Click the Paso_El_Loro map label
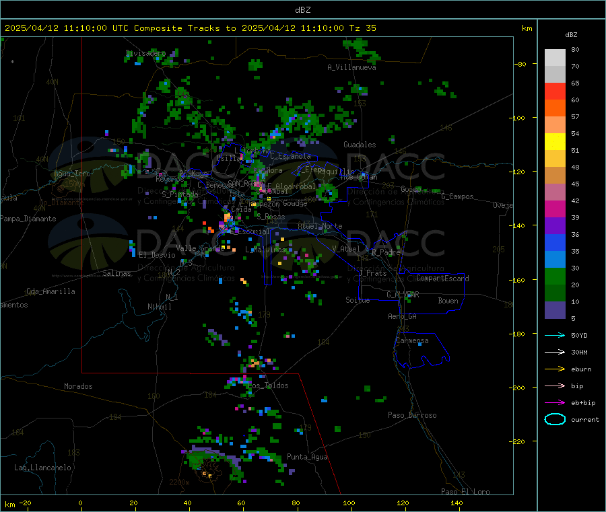The image size is (606, 512). click(x=465, y=492)
